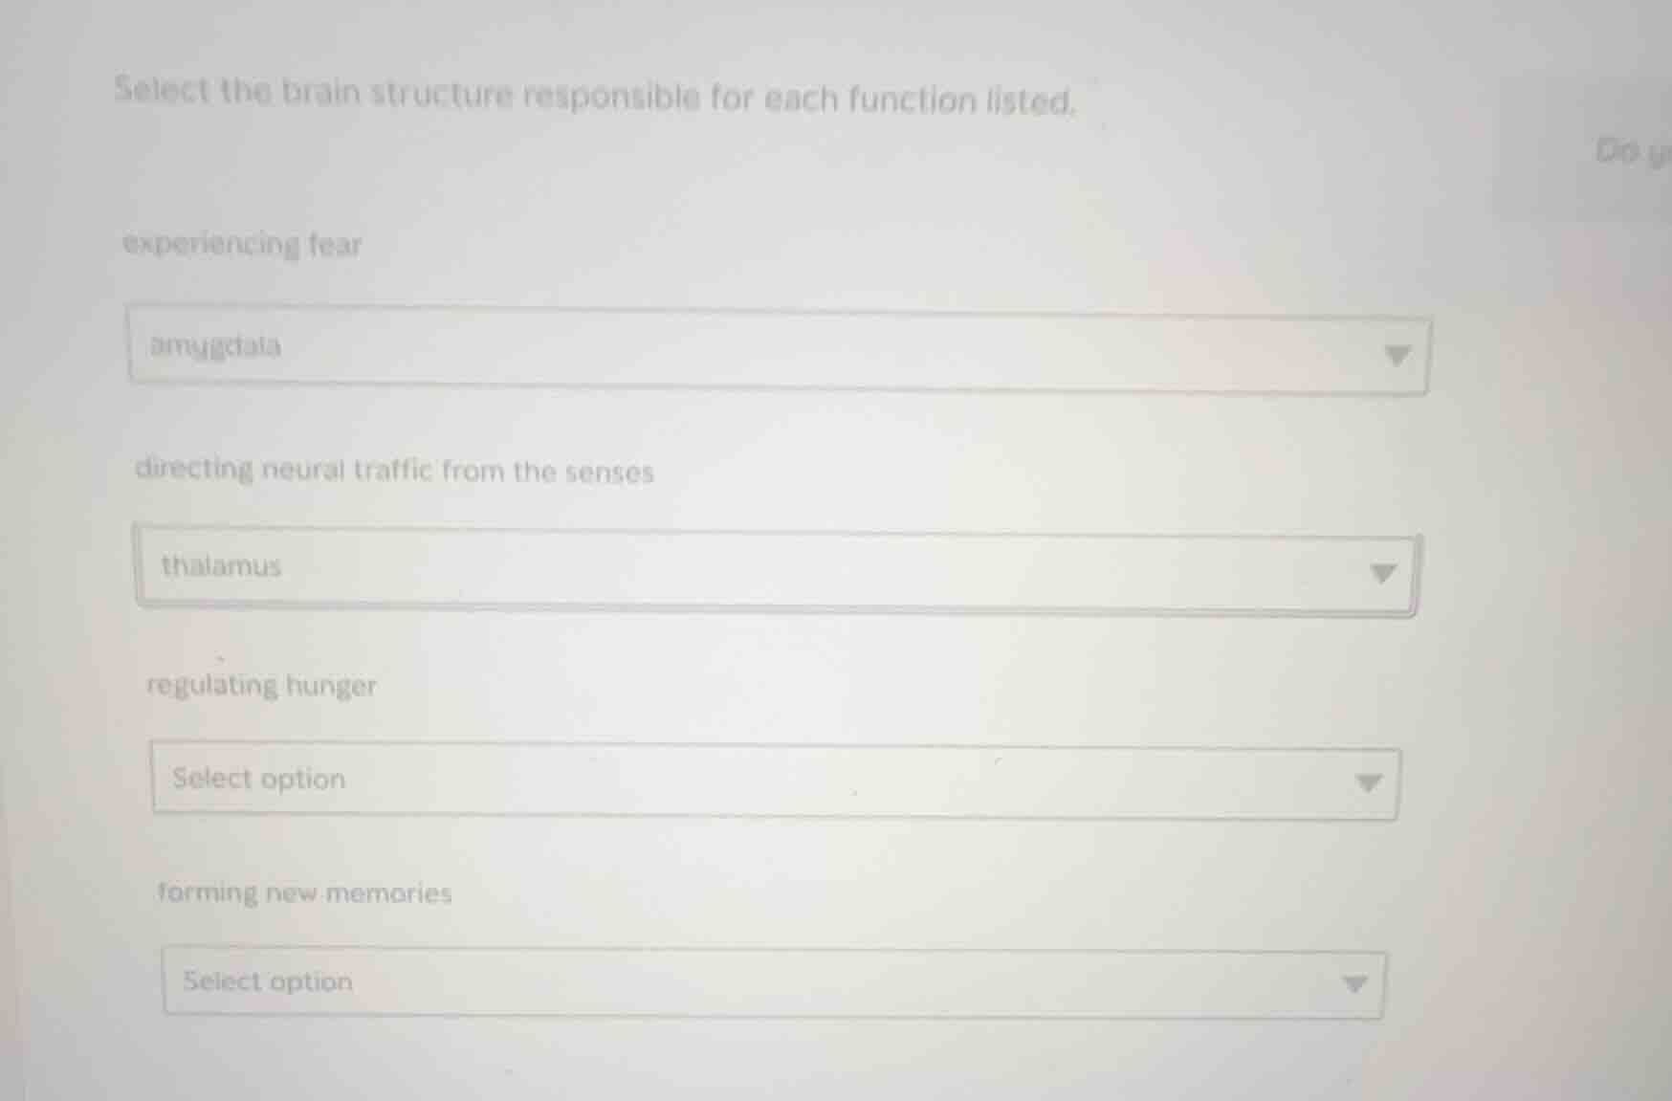
Task: Click the 'forming new memories' label
Action: (x=304, y=893)
